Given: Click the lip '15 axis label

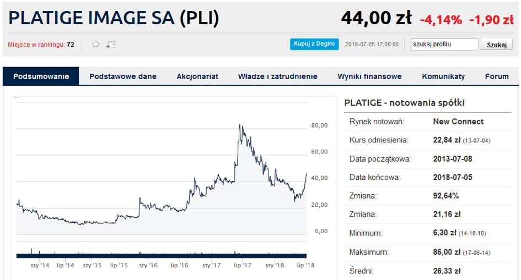Looking at the screenshot, I should 119,265.
